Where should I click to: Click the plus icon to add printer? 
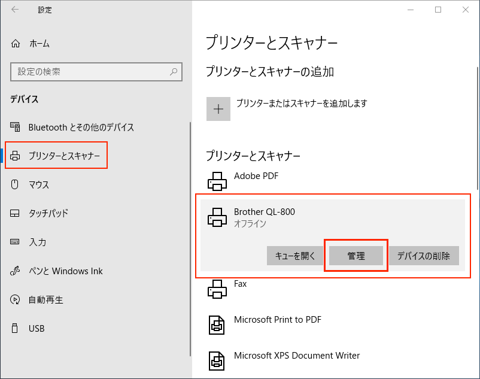[218, 109]
